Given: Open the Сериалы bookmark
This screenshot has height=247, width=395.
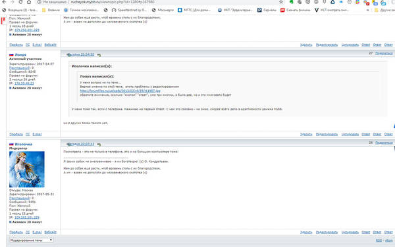Looking at the screenshot, I should coord(267,10).
